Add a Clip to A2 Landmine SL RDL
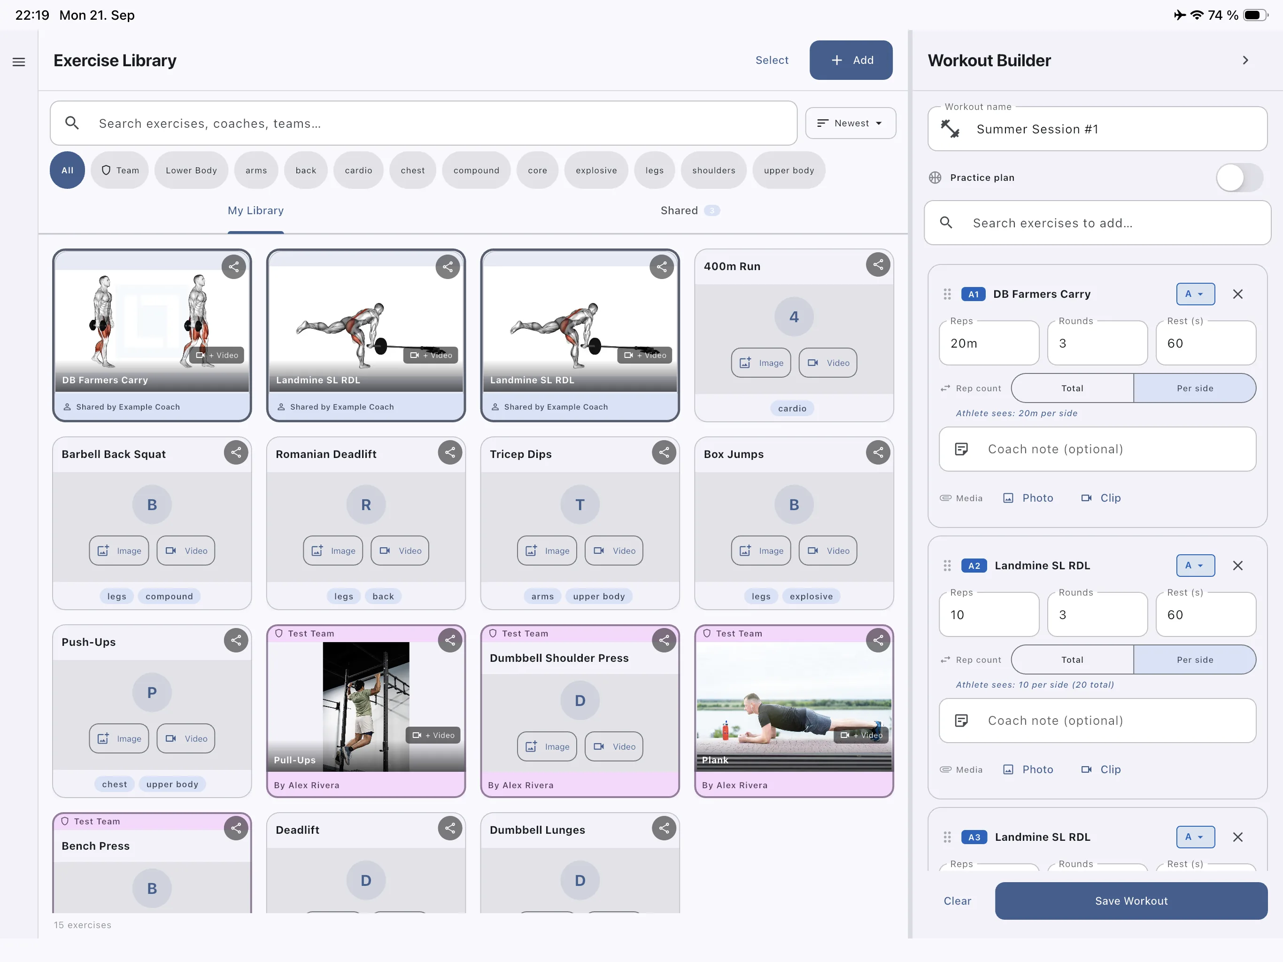 pos(1101,770)
